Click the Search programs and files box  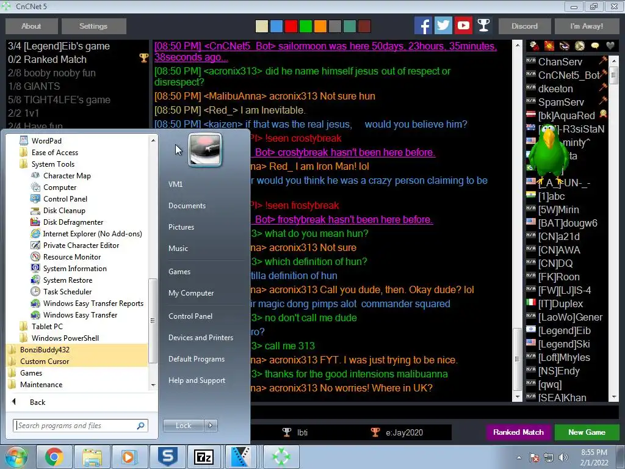(81, 426)
